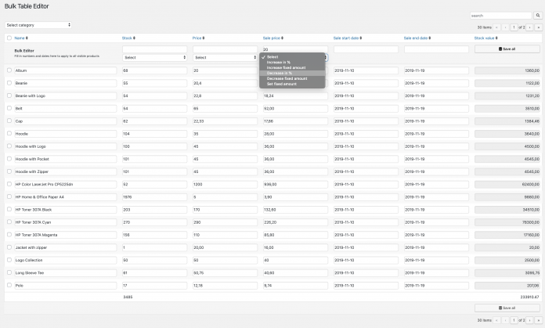545x328 pixels.
Task: Go to next page in bottom pagination
Action: 529,320
